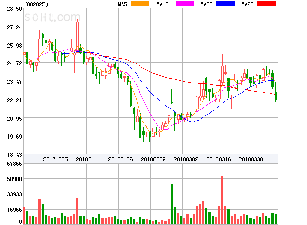Click the 20180126 date label
307x225 pixels.
120,159
